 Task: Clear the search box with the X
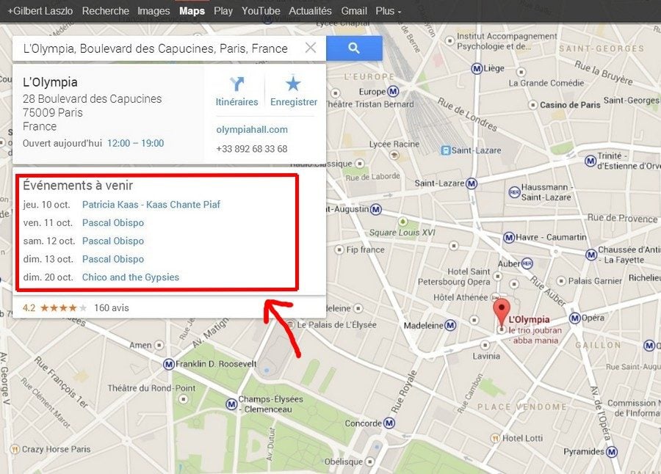click(311, 48)
